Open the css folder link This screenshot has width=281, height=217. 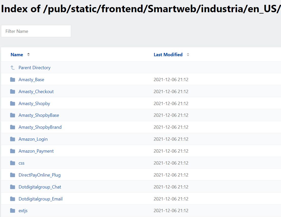point(22,163)
